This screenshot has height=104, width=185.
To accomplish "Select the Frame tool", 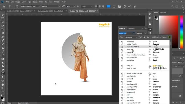I will point(3,33).
